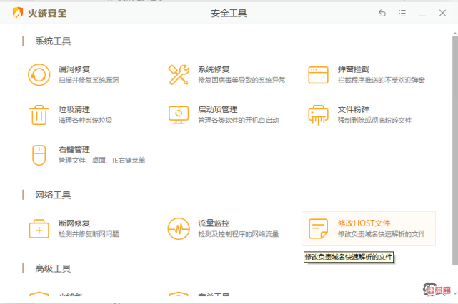Select the 漏洞修复 title text

[x=74, y=69]
